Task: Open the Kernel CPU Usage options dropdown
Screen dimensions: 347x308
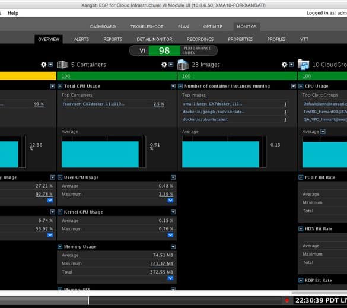Action: pyautogui.click(x=173, y=212)
